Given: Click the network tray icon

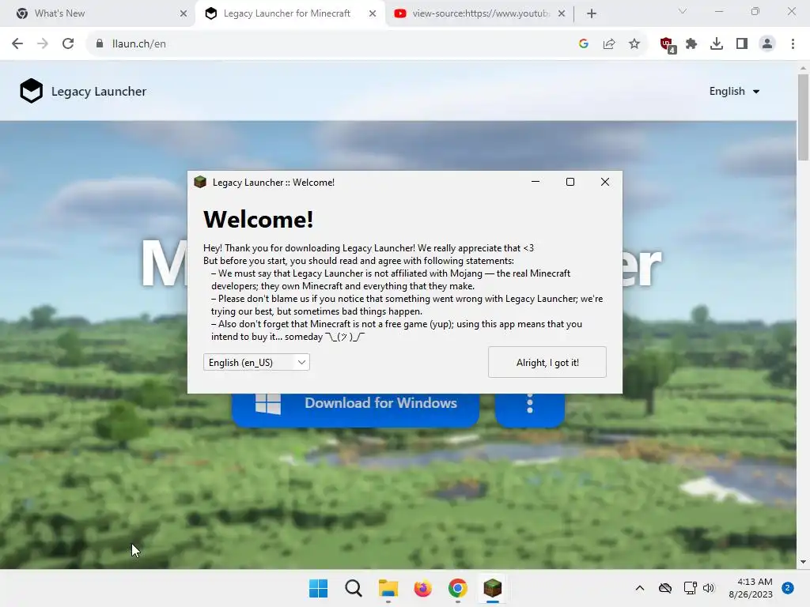Looking at the screenshot, I should point(690,588).
